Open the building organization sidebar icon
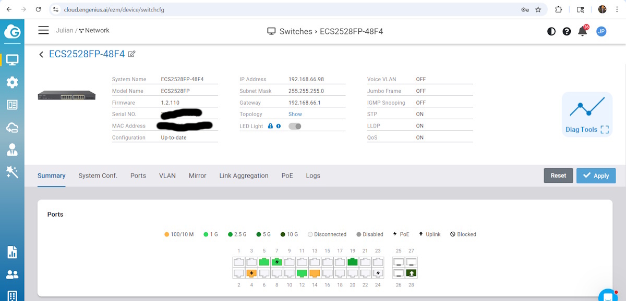The image size is (626, 301). [x=12, y=296]
